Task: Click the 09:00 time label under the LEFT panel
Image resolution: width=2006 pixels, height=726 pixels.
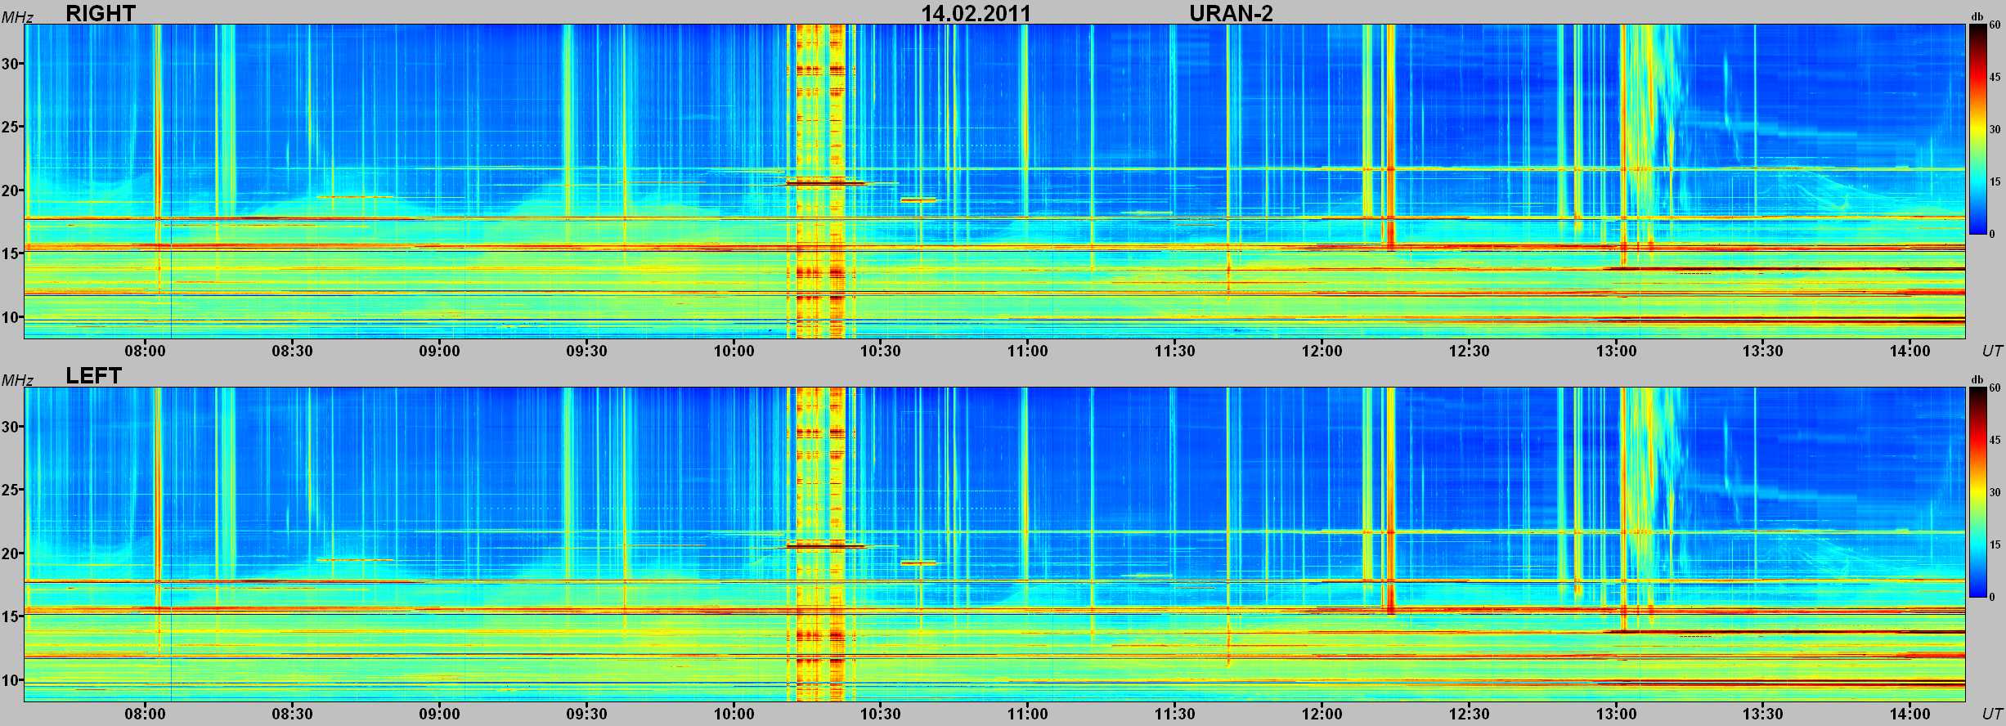Action: point(440,714)
